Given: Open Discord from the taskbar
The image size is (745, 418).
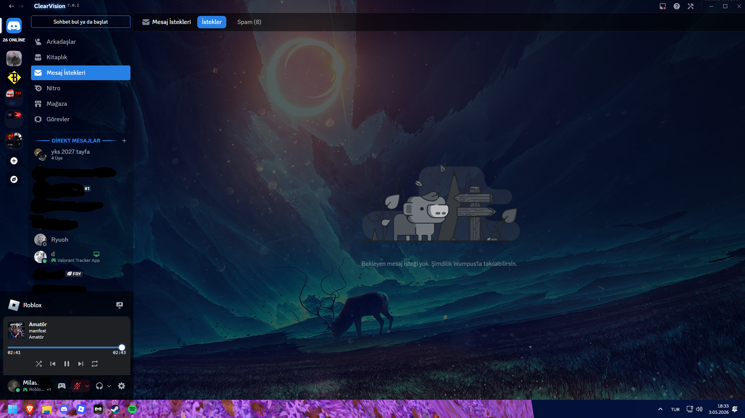Looking at the screenshot, I should [x=64, y=409].
